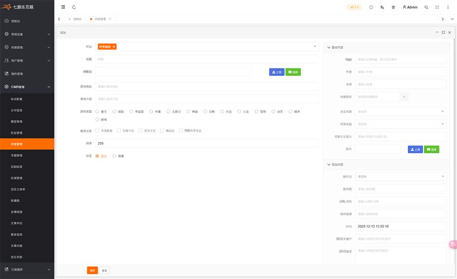The height and width of the screenshot is (279, 457).
Task: Open the search magnifier icon
Action: [x=426, y=7]
